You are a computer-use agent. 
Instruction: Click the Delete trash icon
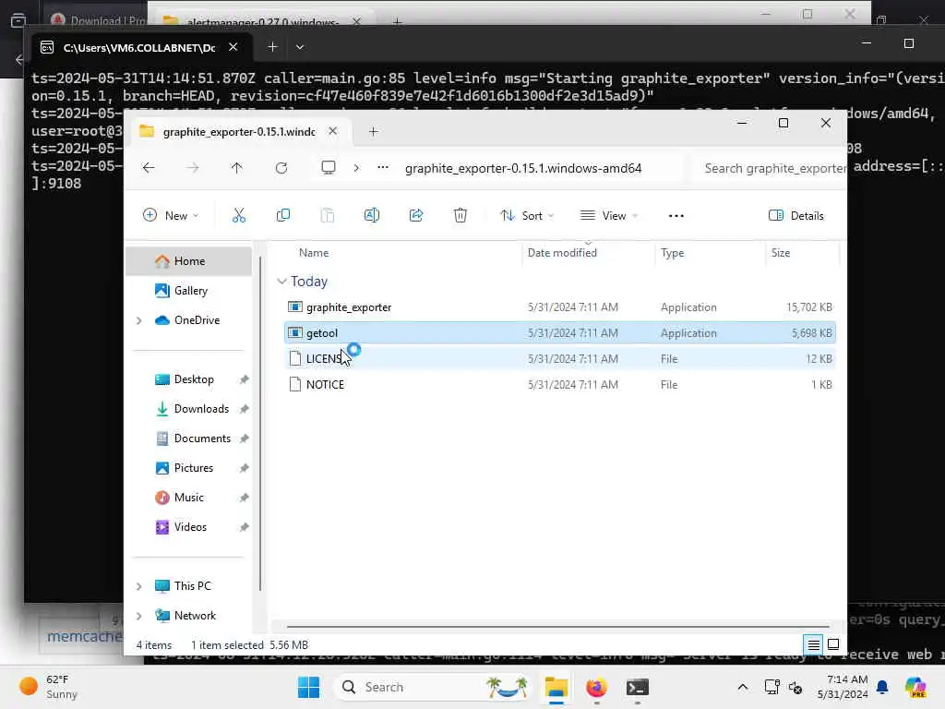460,215
